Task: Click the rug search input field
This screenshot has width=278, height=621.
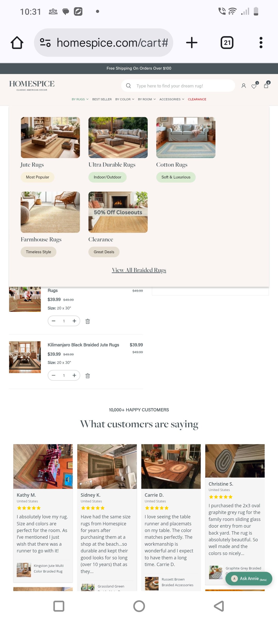Action: [x=178, y=86]
